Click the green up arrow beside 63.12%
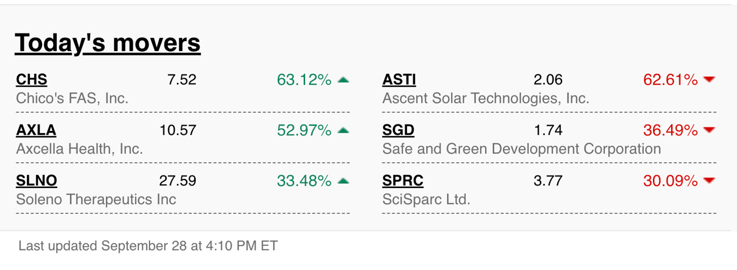The image size is (737, 270). pos(343,80)
